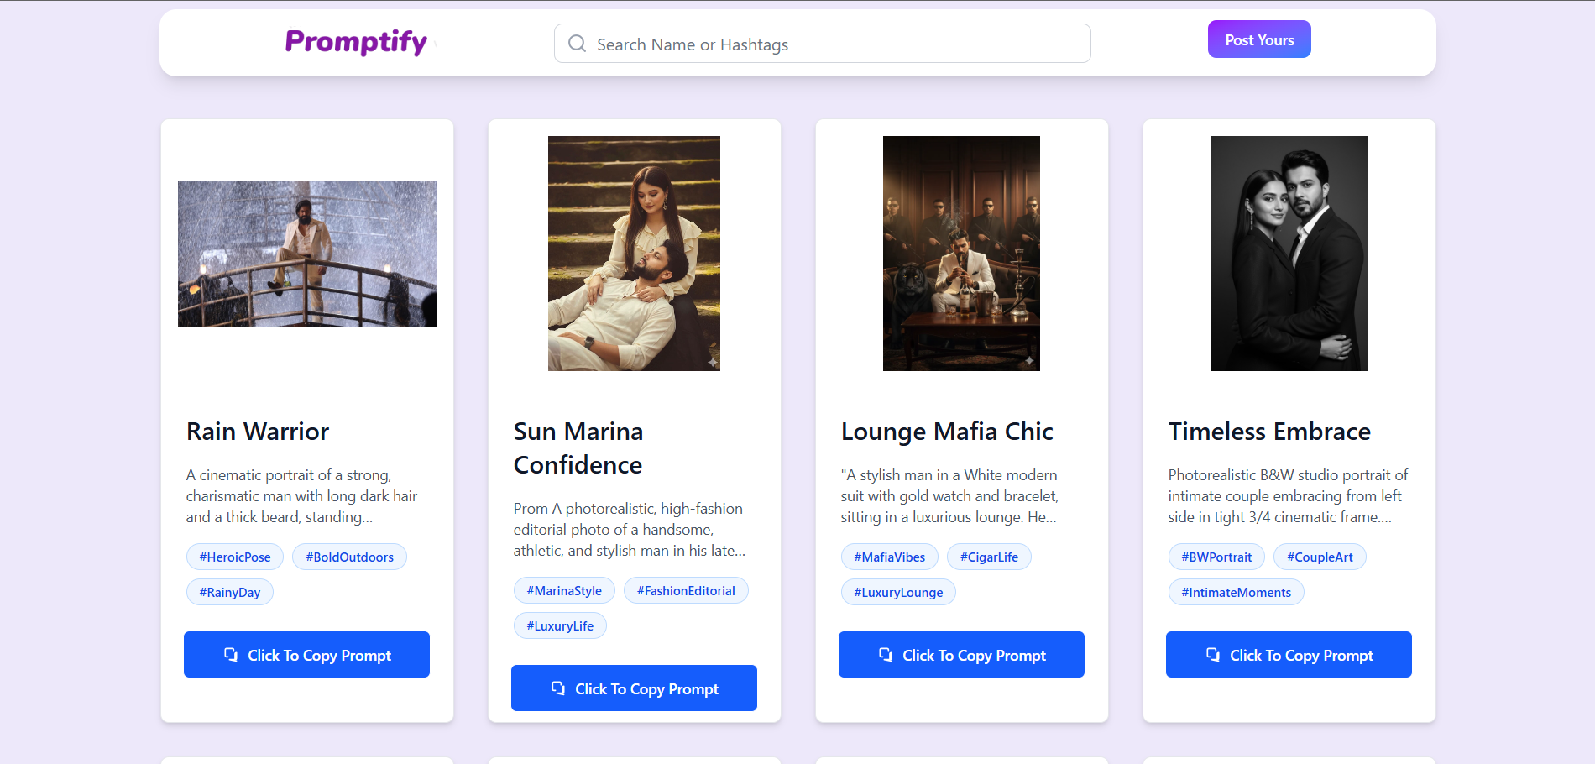Click the copy icon inside Sun Marina Confidence button
The image size is (1595, 764).
pyautogui.click(x=558, y=688)
